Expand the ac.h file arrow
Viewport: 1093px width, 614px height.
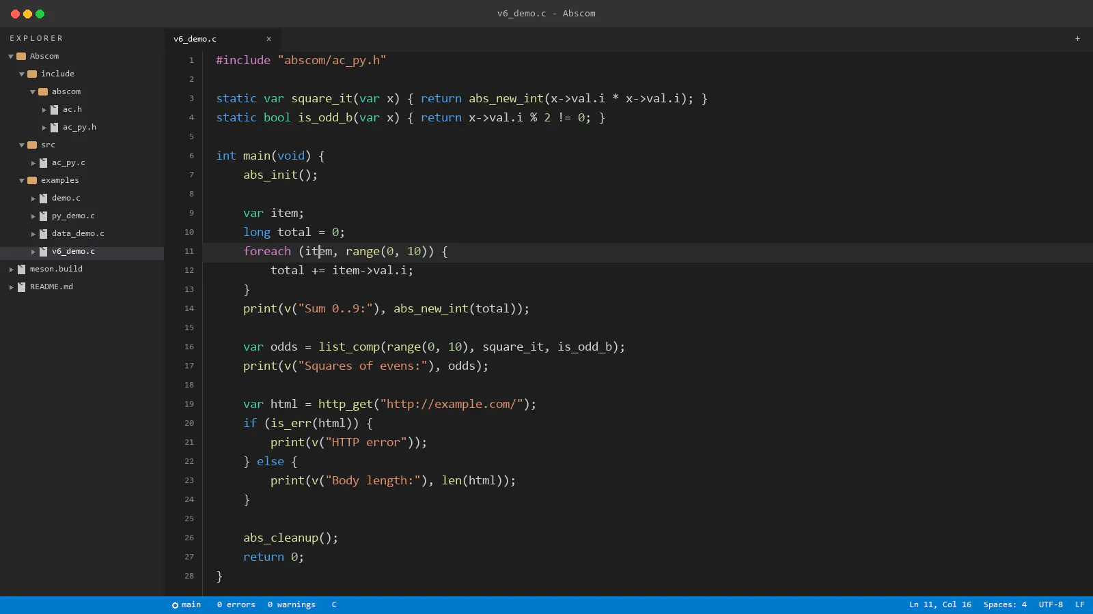pyautogui.click(x=44, y=110)
